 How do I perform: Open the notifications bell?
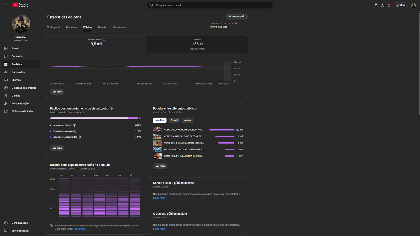389,5
